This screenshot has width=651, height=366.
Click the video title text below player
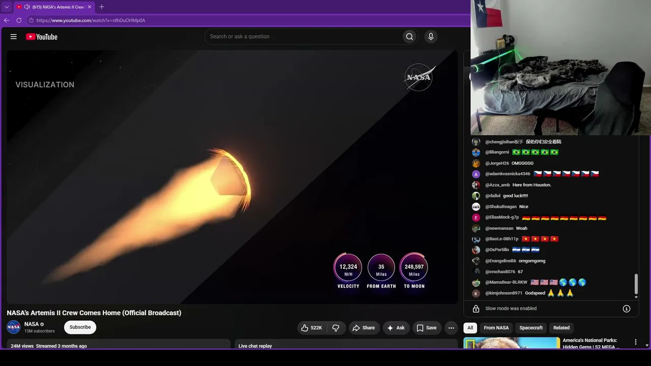pos(94,313)
